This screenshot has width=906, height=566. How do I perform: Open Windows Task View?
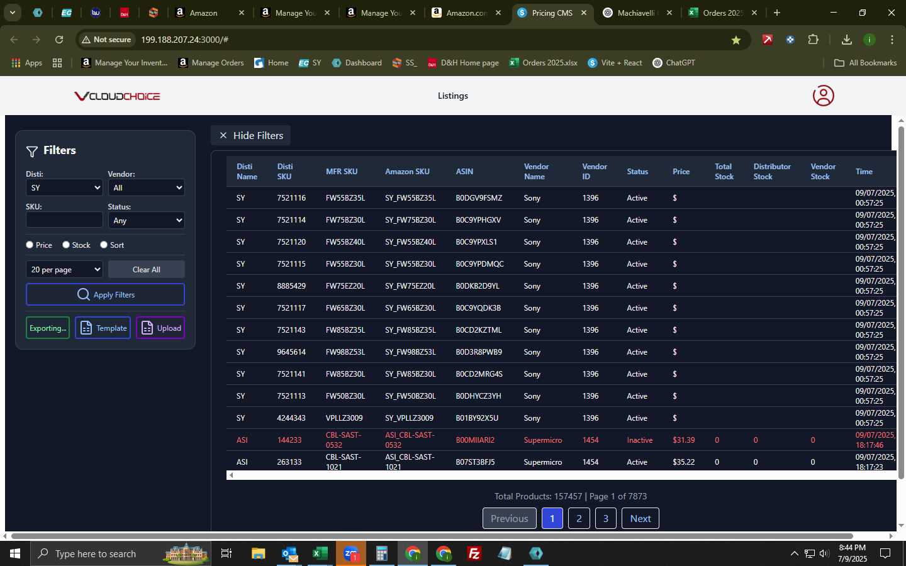click(226, 553)
